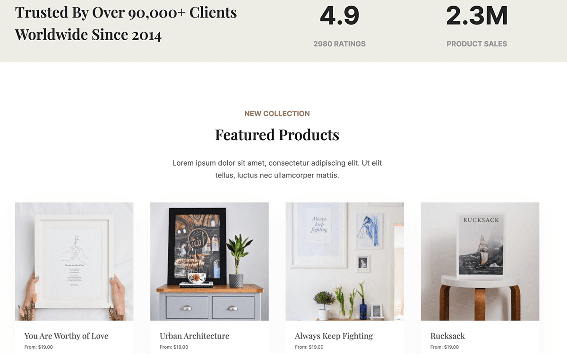
Task: Open the Rucksack product image
Action: click(480, 261)
